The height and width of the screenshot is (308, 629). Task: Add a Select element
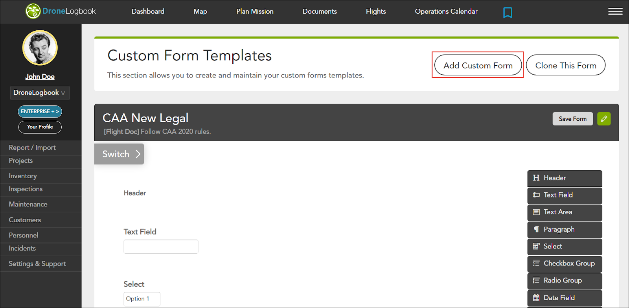pos(565,247)
